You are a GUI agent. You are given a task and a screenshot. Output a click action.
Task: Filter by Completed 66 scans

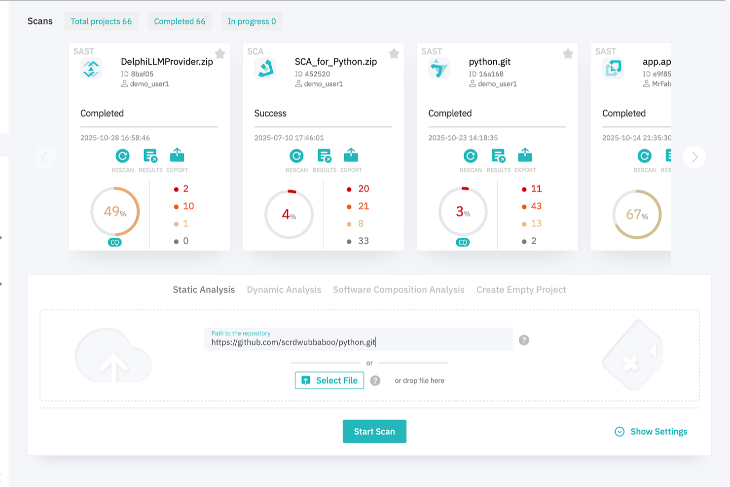point(180,21)
